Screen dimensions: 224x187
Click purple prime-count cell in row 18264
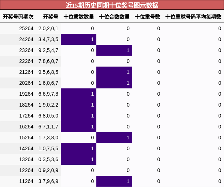[x=79, y=105]
